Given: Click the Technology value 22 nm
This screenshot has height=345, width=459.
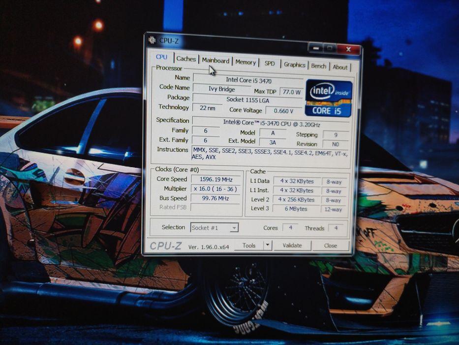Looking at the screenshot, I should pos(207,108).
